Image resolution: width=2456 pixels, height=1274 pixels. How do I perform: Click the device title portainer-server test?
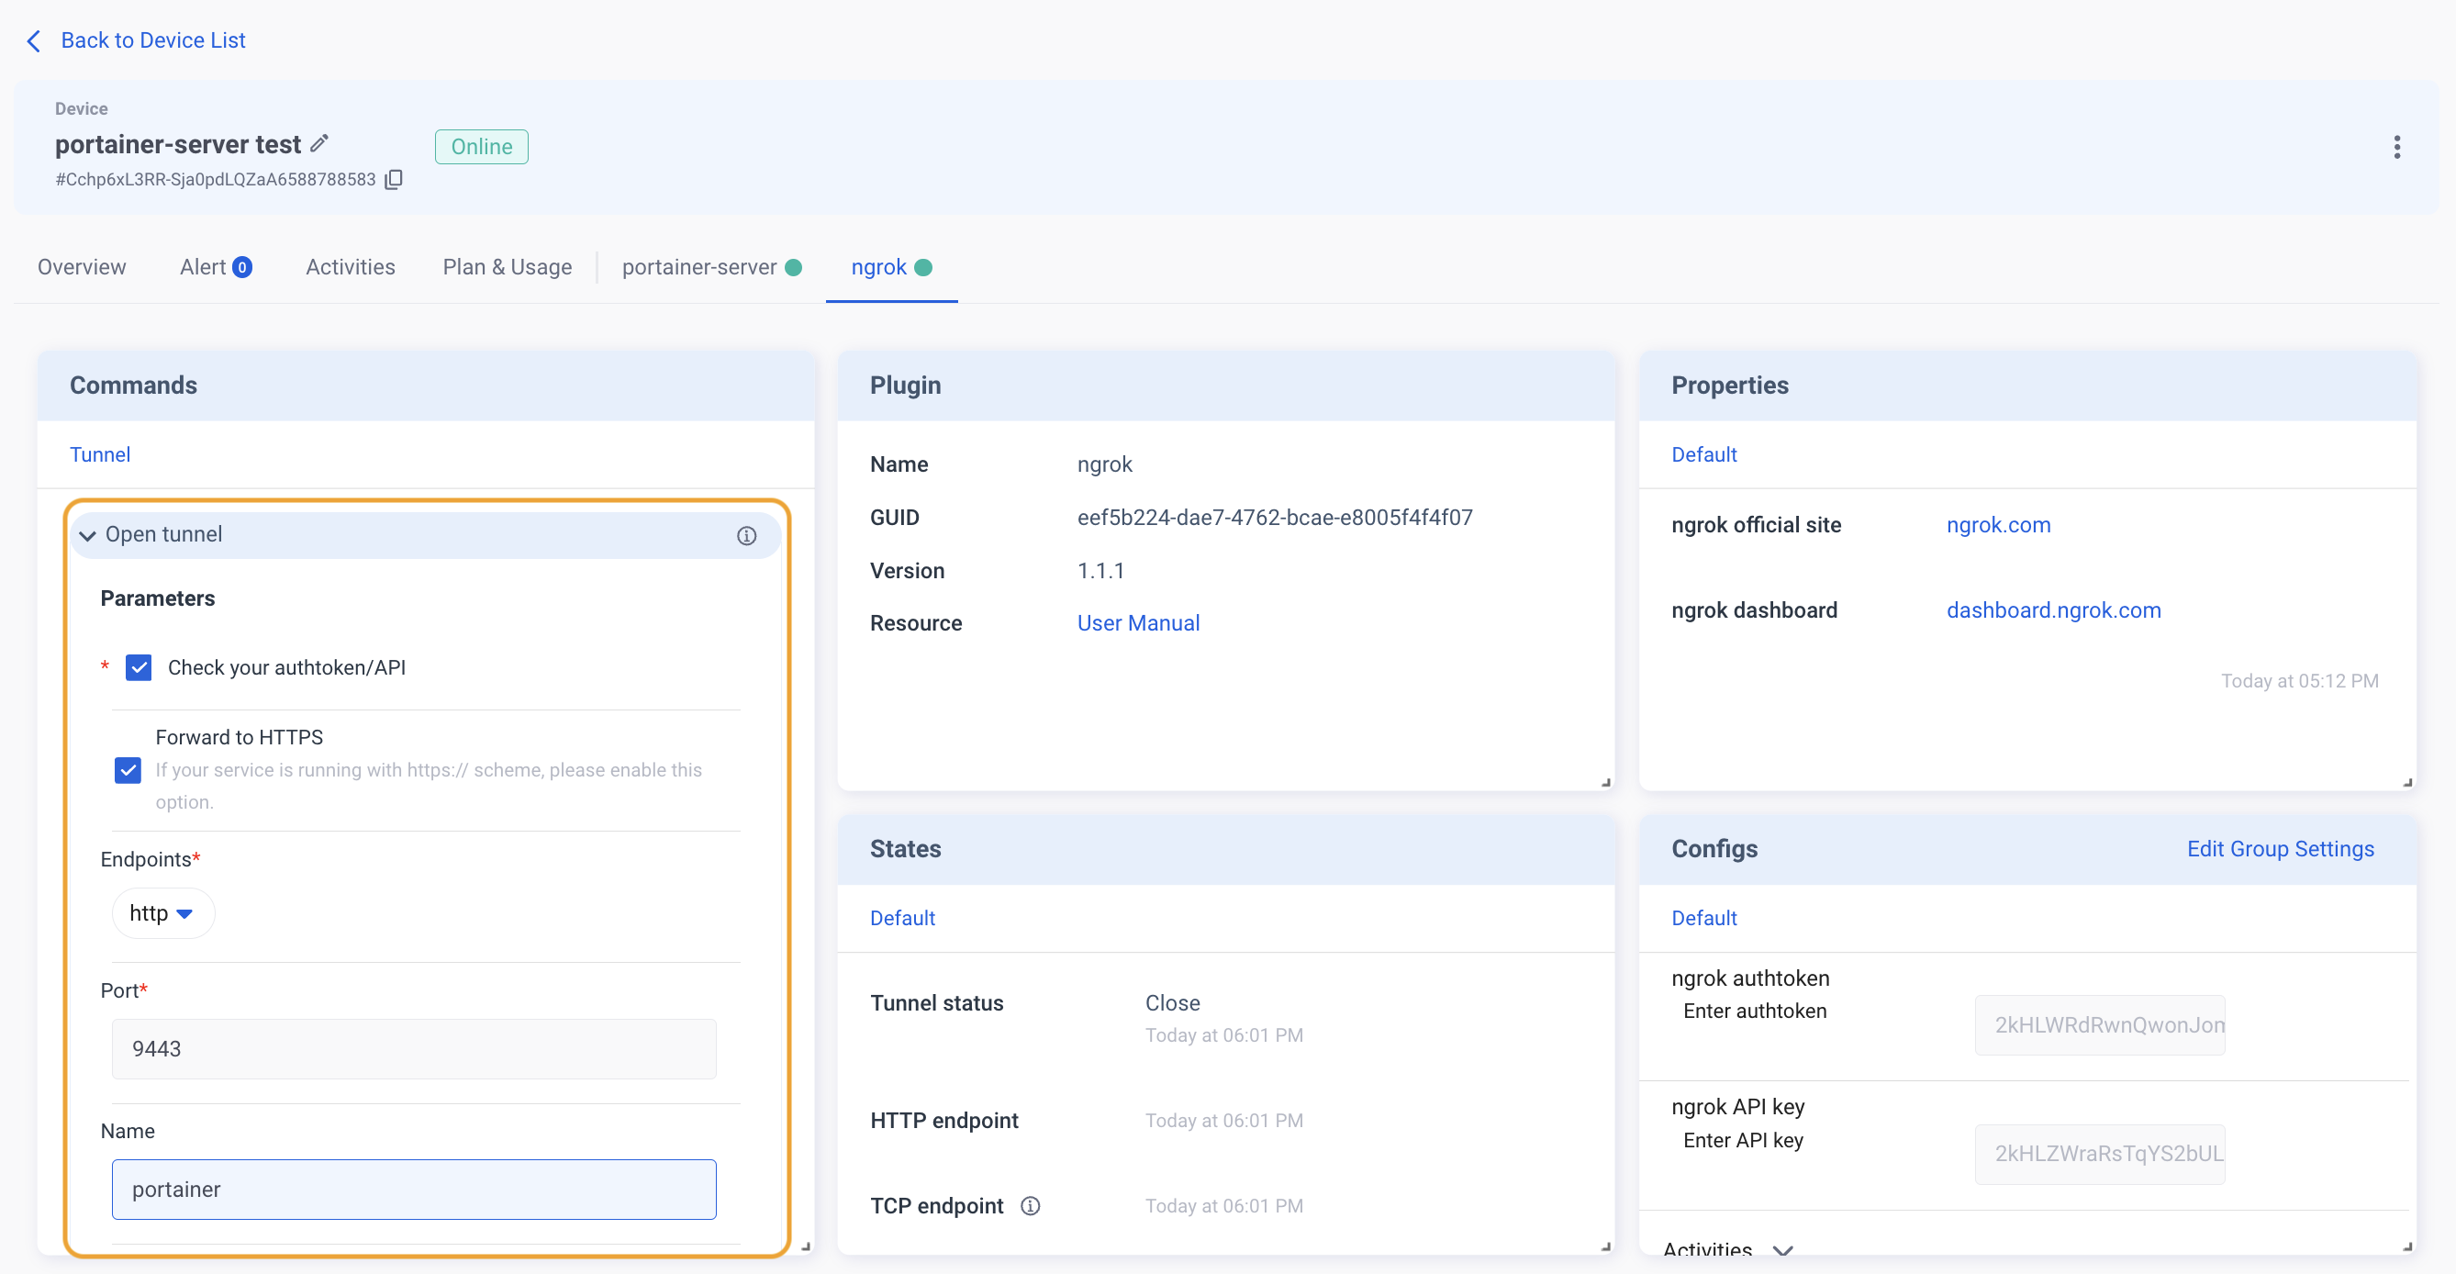pos(178,144)
